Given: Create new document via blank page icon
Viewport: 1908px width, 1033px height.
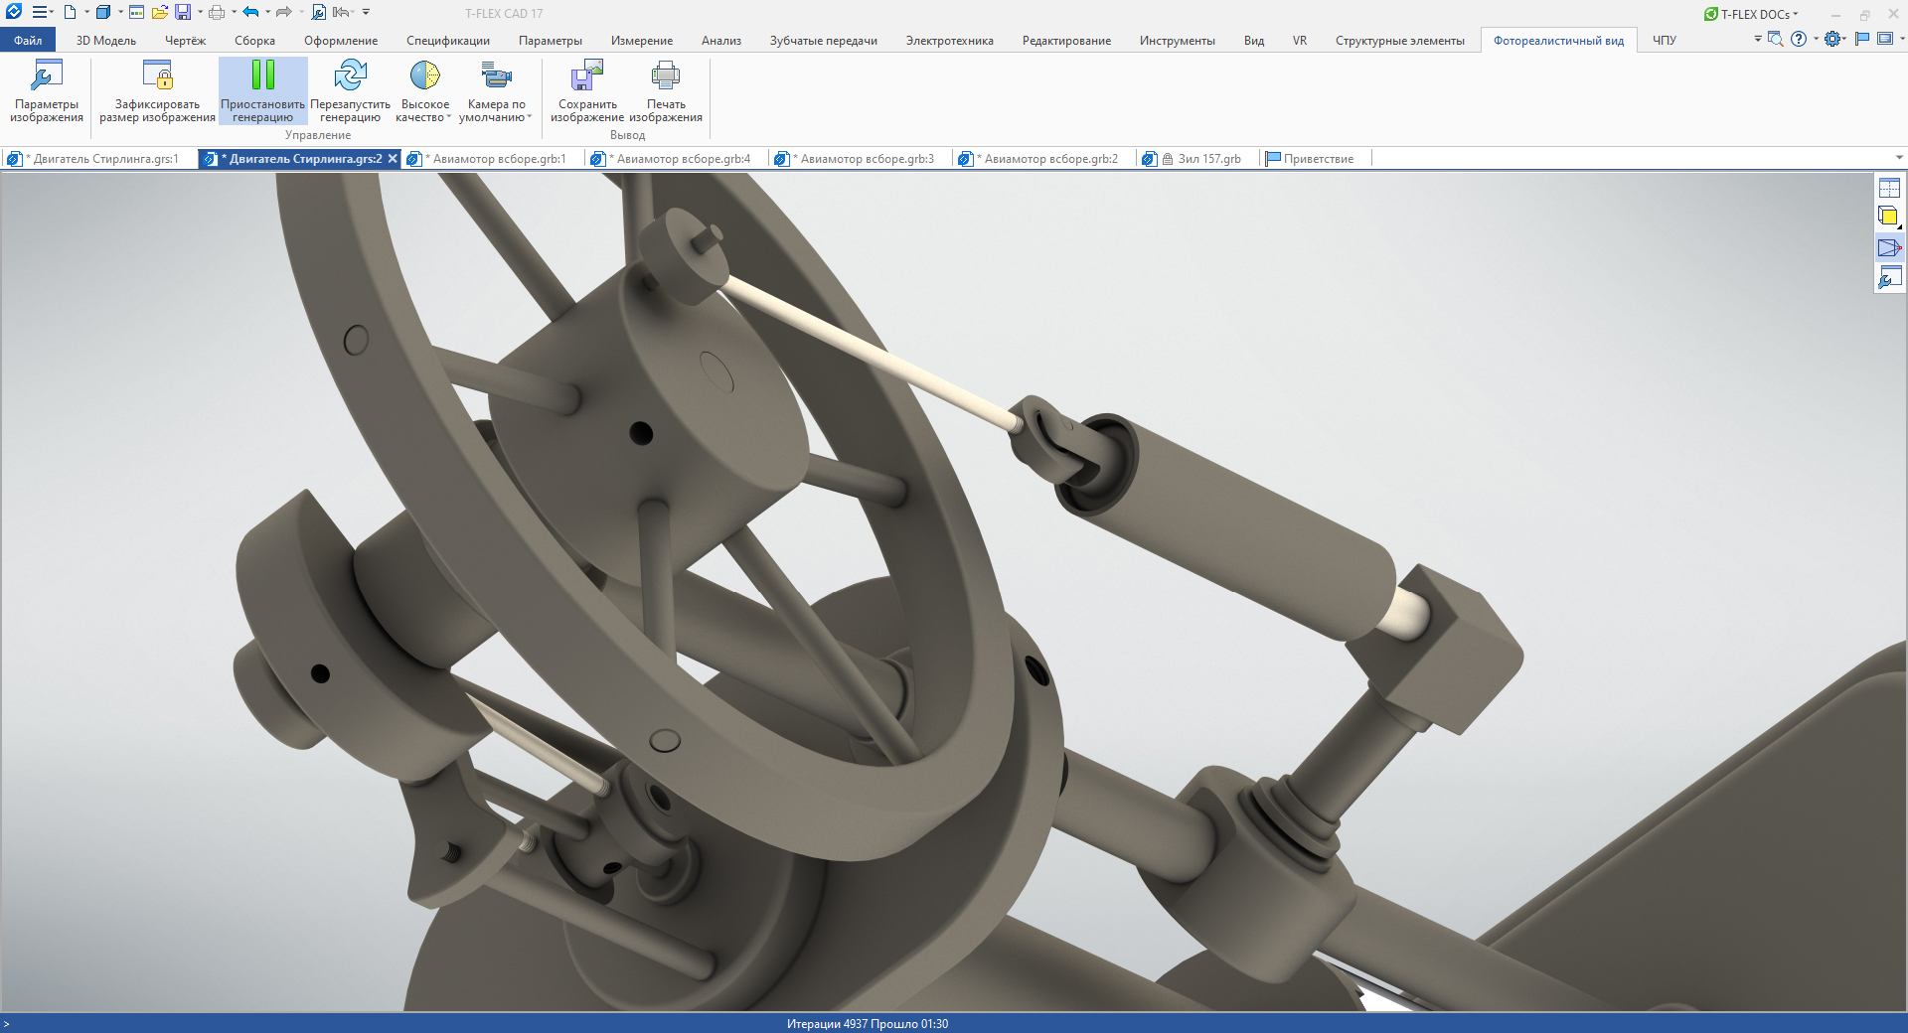Looking at the screenshot, I should 70,12.
